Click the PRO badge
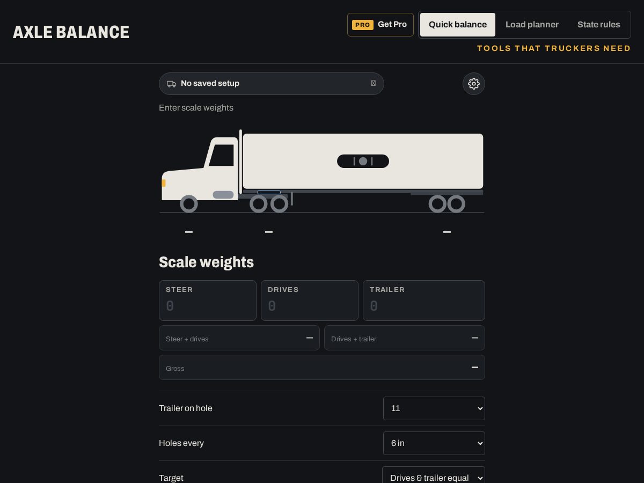644x483 pixels. click(363, 25)
